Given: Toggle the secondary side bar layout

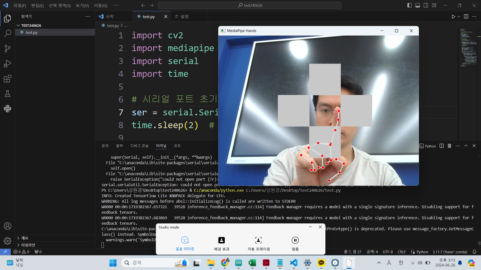Looking at the screenshot, I should pyautogui.click(x=426, y=5).
